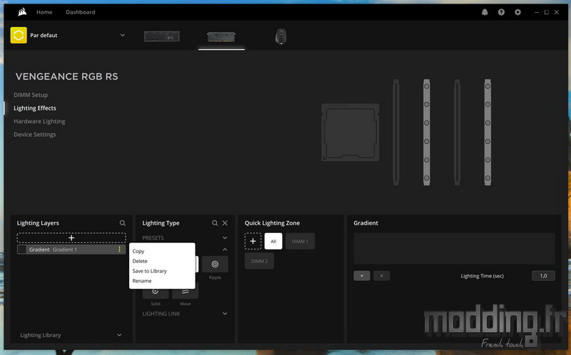
Task: Open the notifications bell icon
Action: coord(485,12)
